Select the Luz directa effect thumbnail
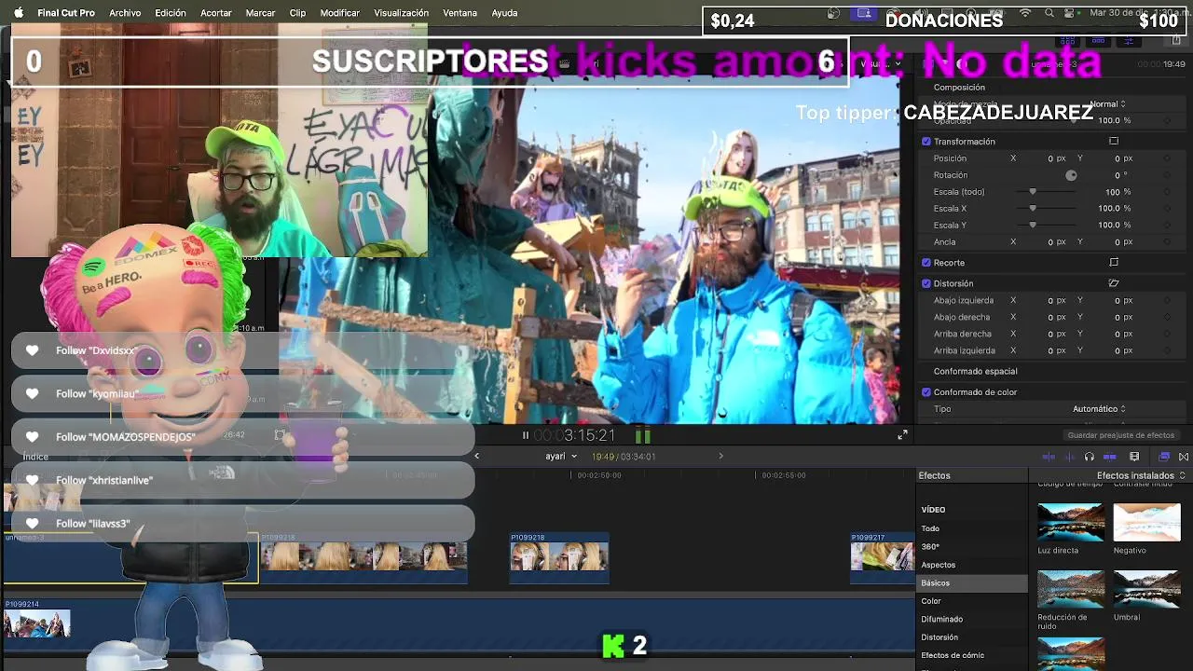This screenshot has height=671, width=1193. (1071, 522)
